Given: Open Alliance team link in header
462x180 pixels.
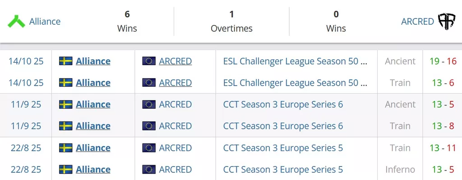Looking at the screenshot, I should (x=45, y=21).
